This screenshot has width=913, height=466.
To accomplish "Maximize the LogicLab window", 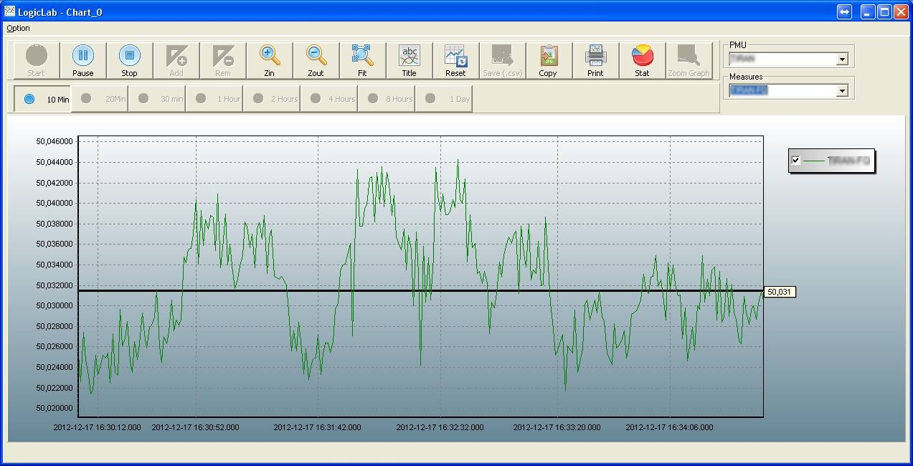I will click(884, 11).
